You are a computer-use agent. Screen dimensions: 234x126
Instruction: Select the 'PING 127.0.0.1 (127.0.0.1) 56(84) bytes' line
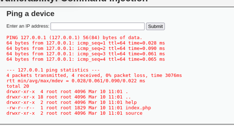(x=74, y=38)
